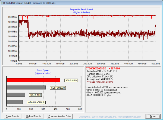Viewport: 163px width, 120px height.
Task: Select the gray SCSI Ultra320 bar
Action: pos(26,88)
